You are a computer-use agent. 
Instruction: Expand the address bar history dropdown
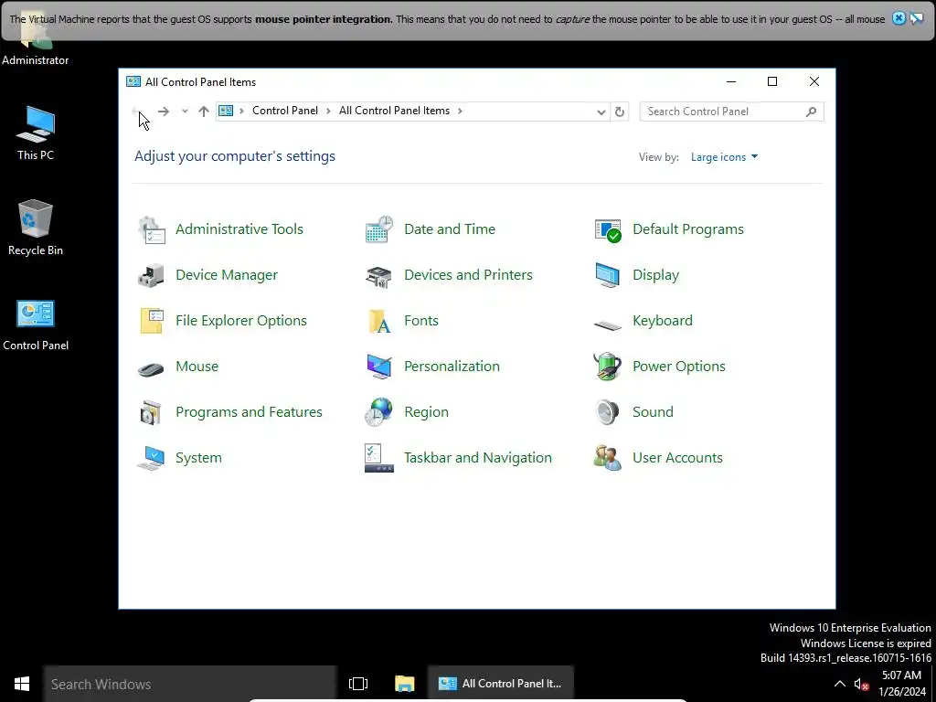coord(601,112)
